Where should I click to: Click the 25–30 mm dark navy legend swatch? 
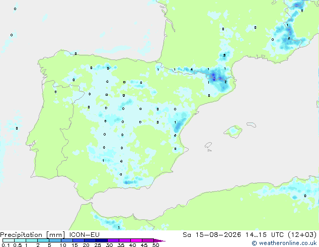[x=101, y=240]
